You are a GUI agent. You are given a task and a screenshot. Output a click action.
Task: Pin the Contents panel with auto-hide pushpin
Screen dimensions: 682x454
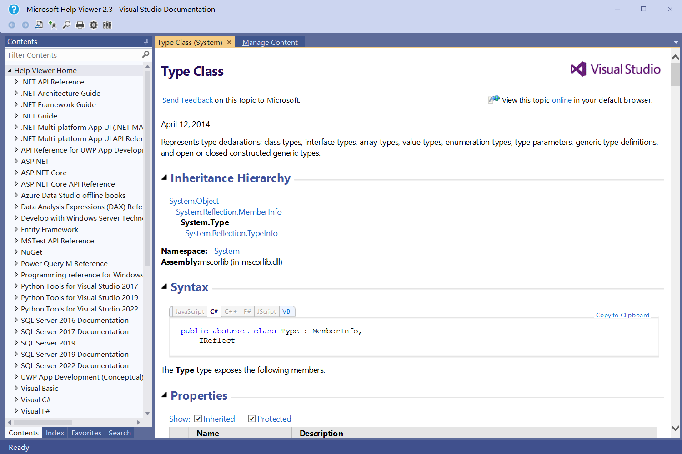pyautogui.click(x=146, y=41)
